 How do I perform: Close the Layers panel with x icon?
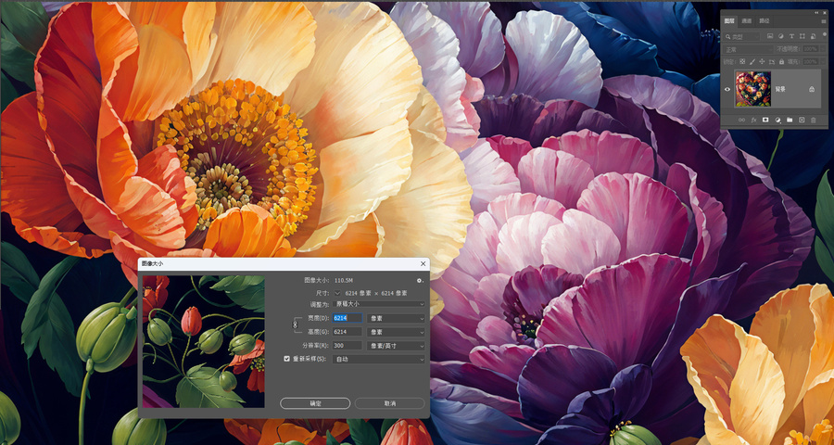[x=825, y=13]
